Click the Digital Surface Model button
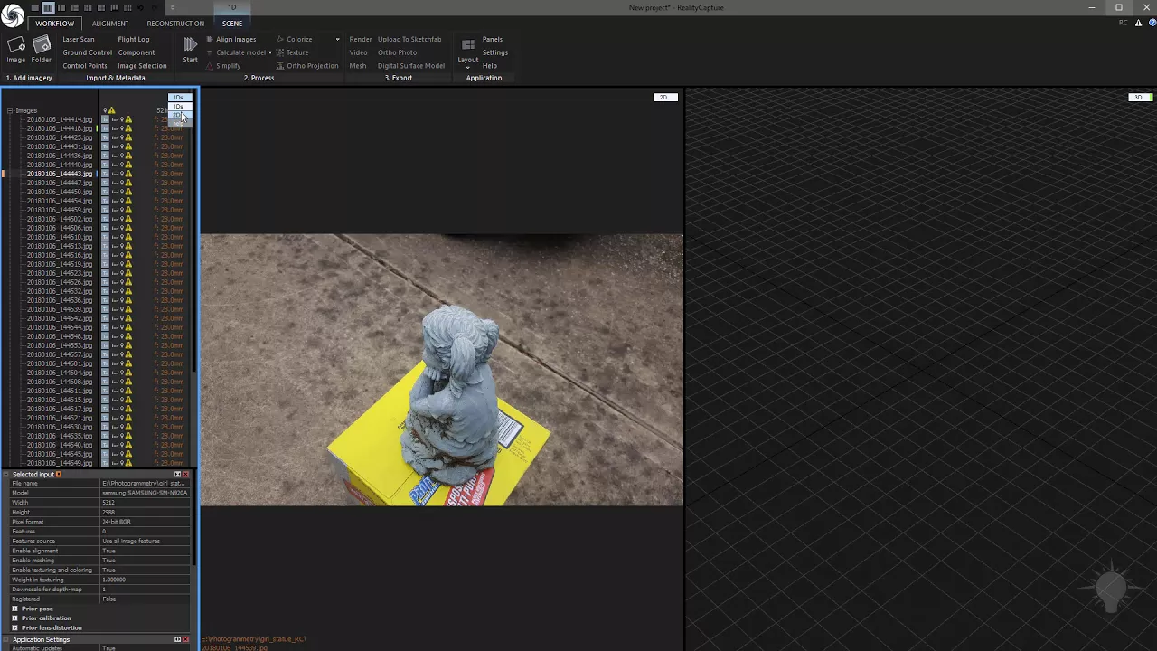The width and height of the screenshot is (1157, 651). coord(411,65)
